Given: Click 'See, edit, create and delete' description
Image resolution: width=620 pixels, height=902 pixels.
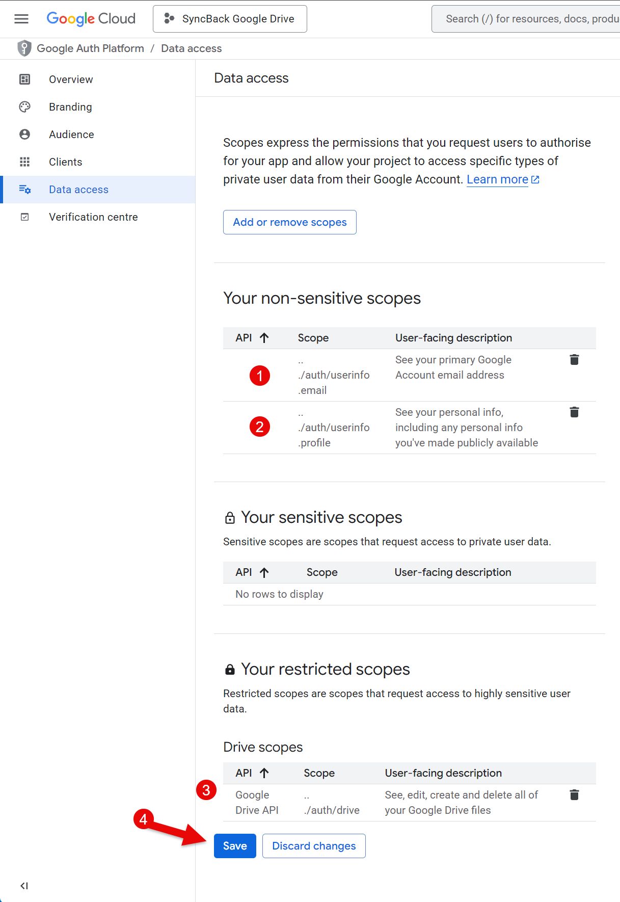Looking at the screenshot, I should click(462, 803).
